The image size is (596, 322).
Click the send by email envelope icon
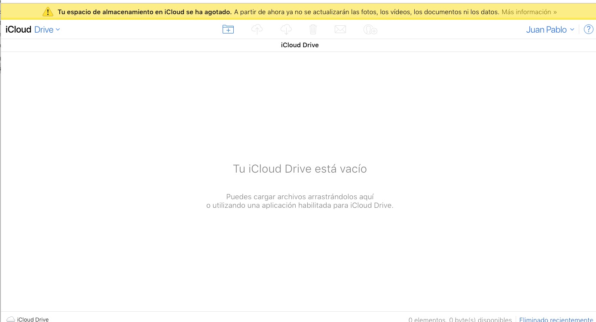coord(340,29)
